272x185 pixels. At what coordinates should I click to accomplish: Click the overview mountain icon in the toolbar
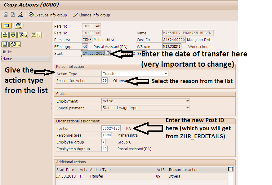[x=20, y=15]
